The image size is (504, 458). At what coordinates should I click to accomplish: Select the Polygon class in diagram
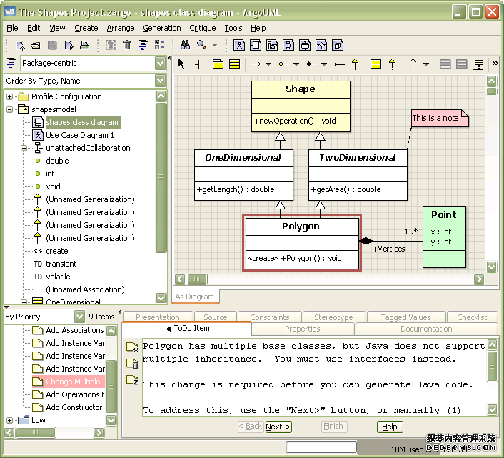click(302, 244)
